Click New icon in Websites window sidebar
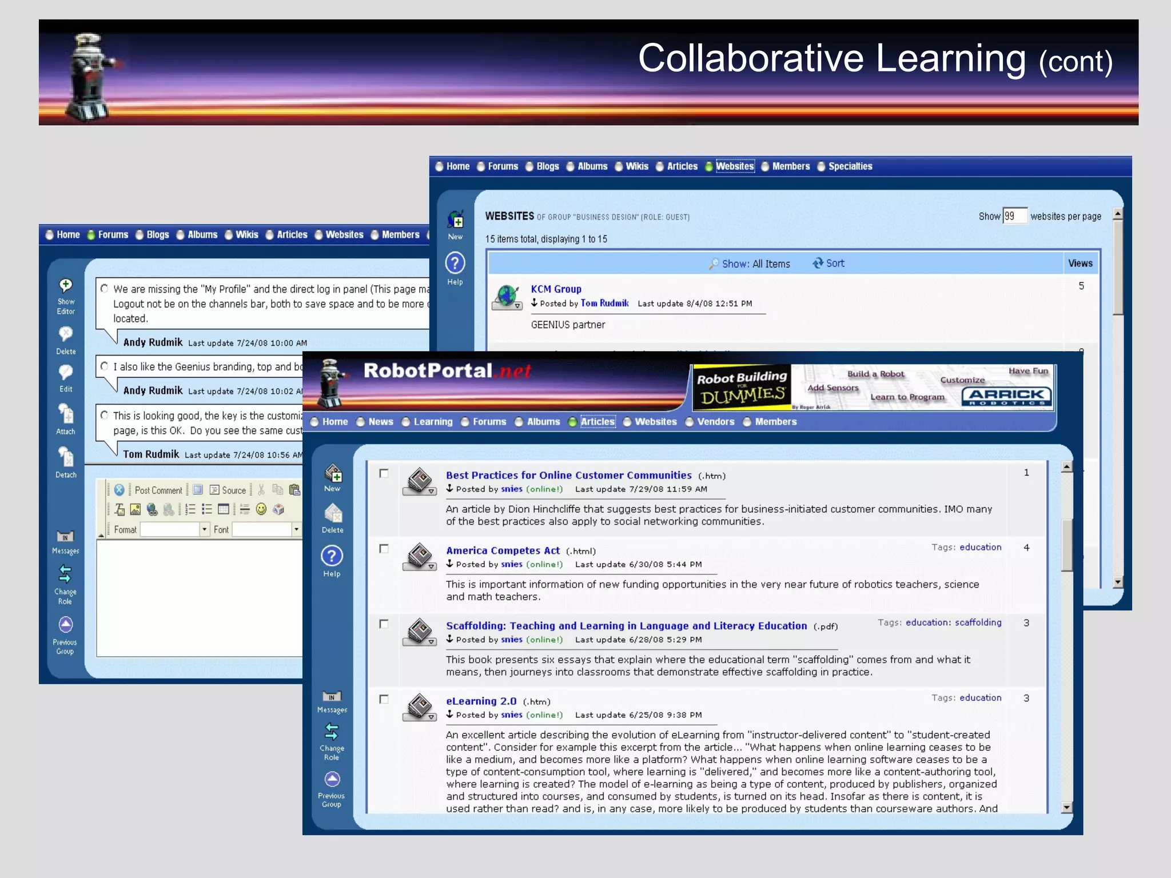Viewport: 1171px width, 878px height. pyautogui.click(x=456, y=219)
